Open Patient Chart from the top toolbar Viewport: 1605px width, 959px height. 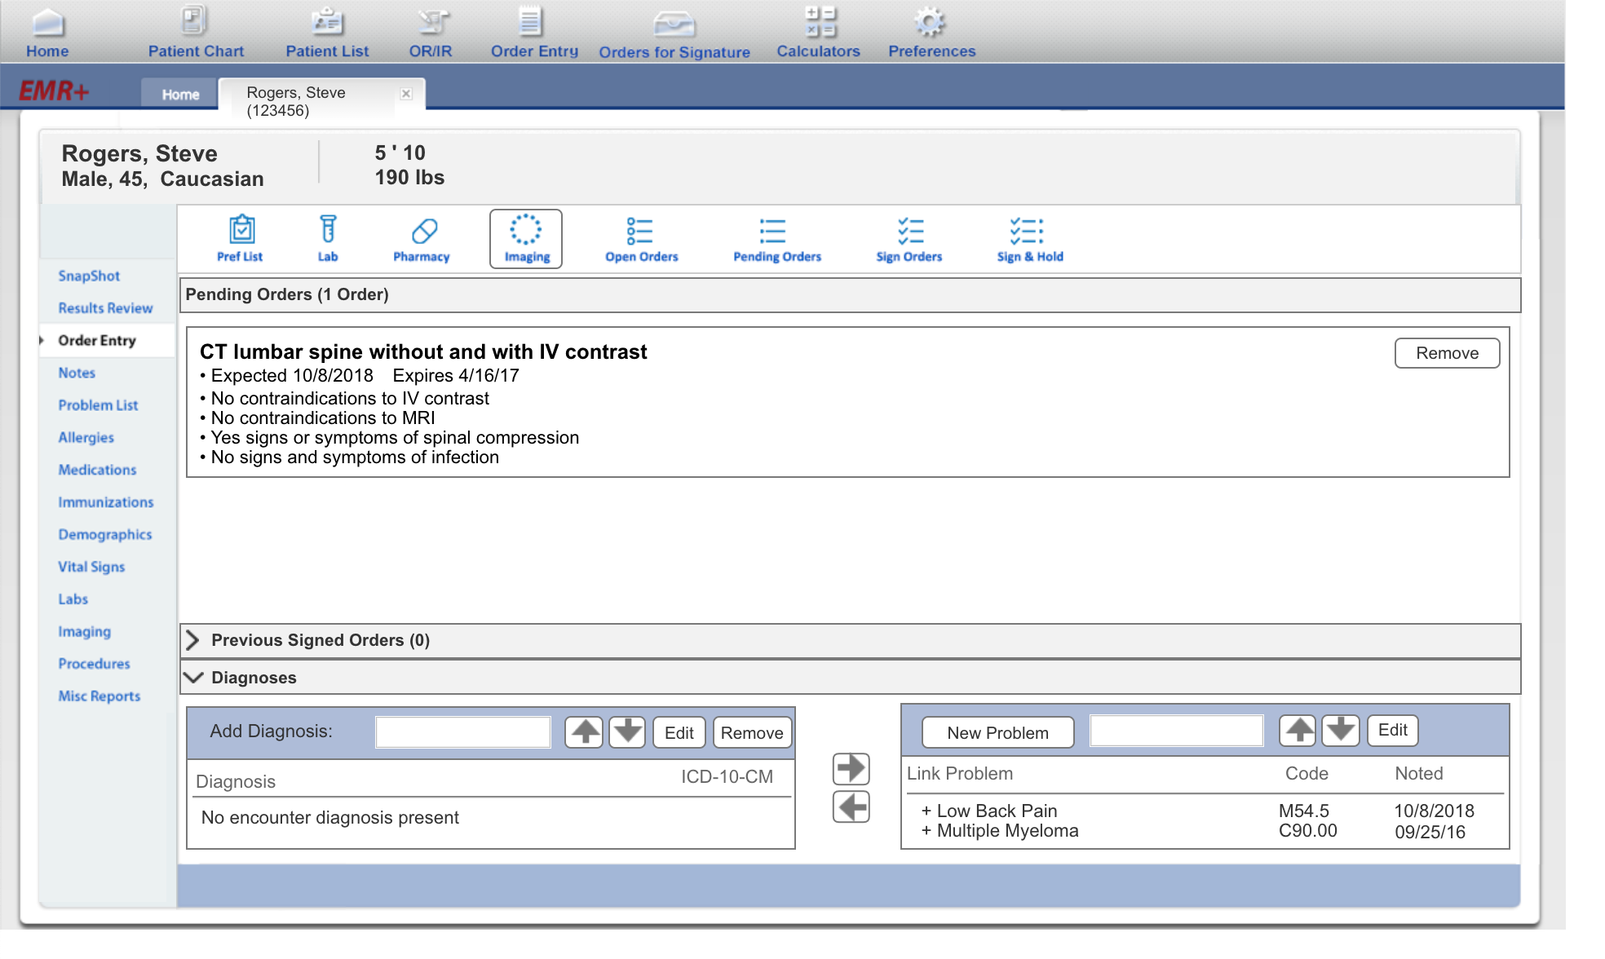point(196,33)
